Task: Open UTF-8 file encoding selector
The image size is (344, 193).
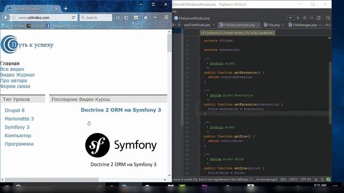Action: point(306,180)
